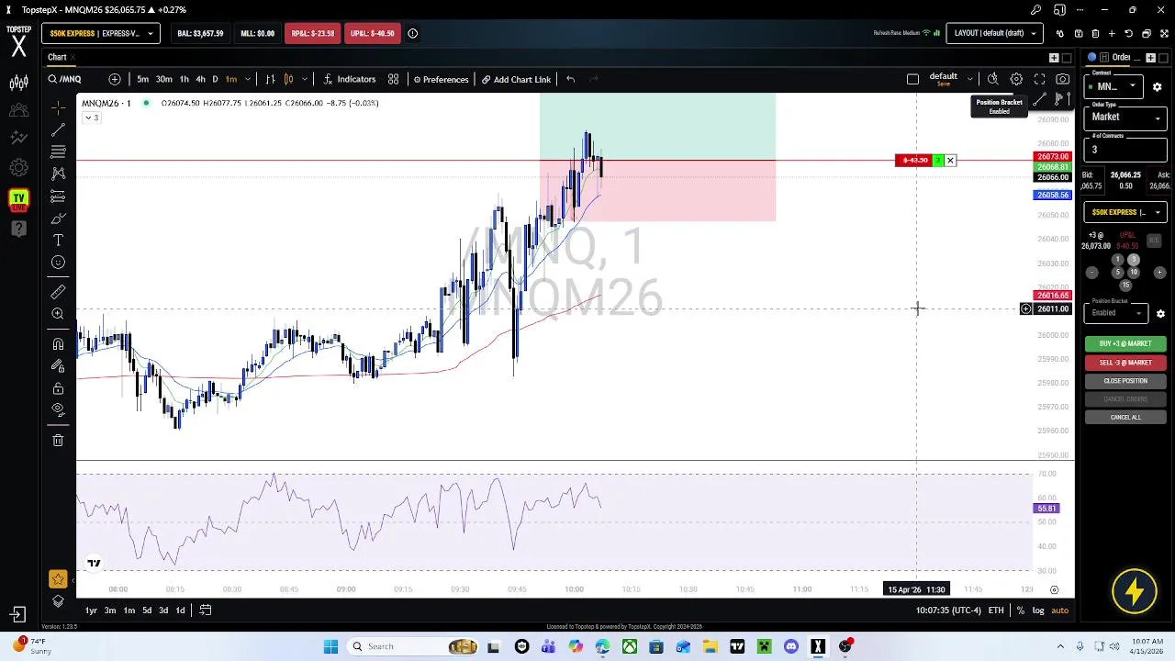Open the emoji icons tool
Viewport: 1175px width, 661px height.
58,263
